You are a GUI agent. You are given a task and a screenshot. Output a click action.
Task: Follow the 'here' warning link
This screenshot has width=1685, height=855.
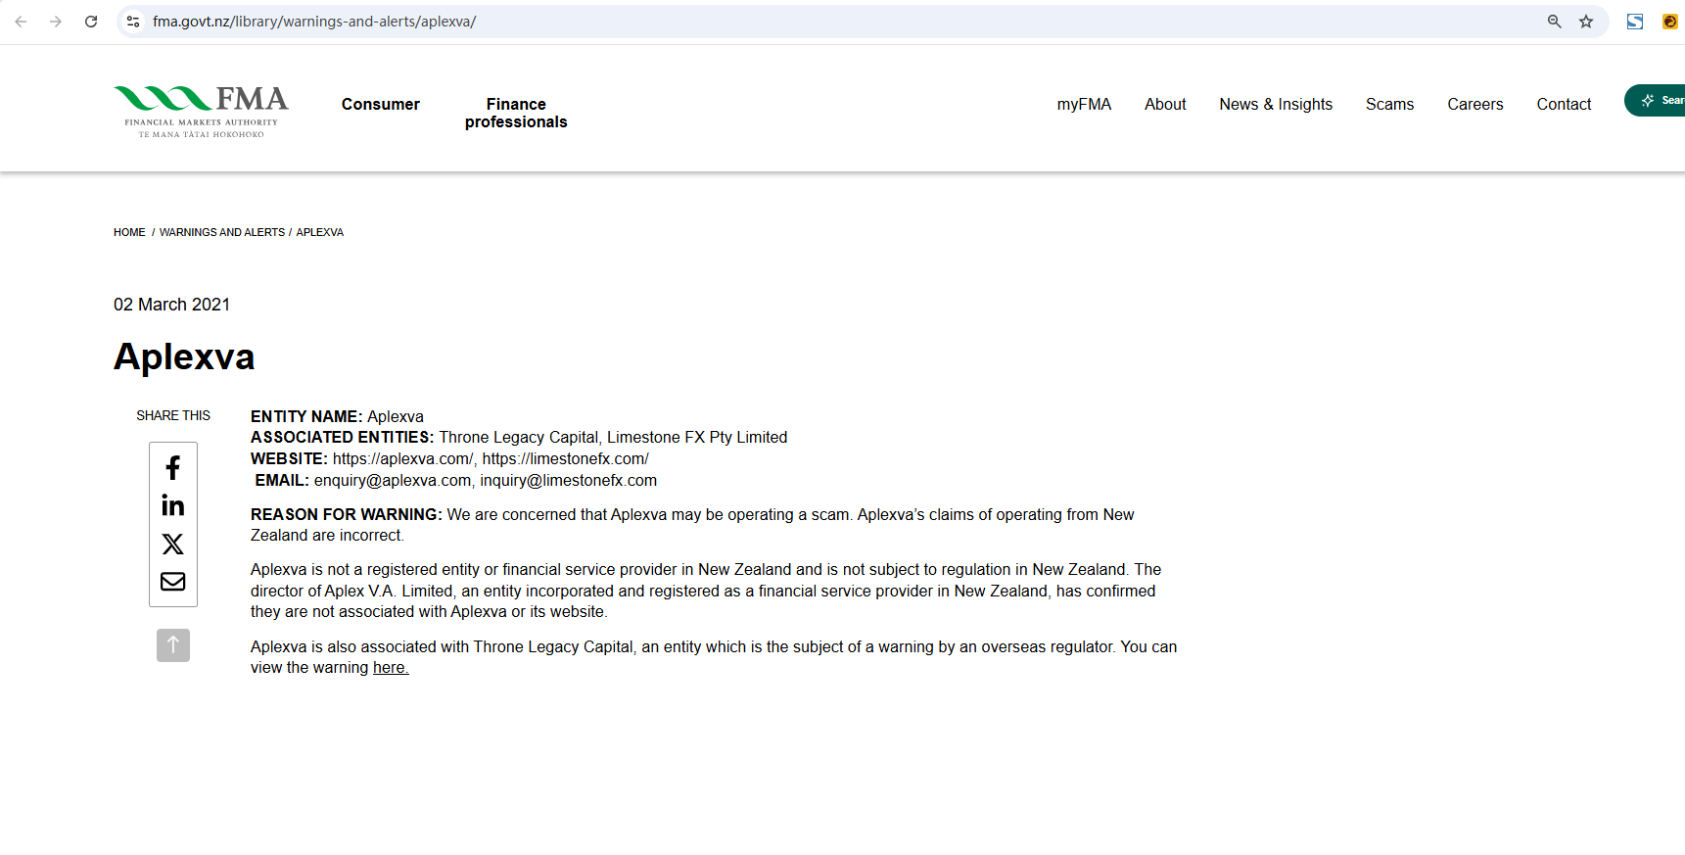(x=390, y=668)
